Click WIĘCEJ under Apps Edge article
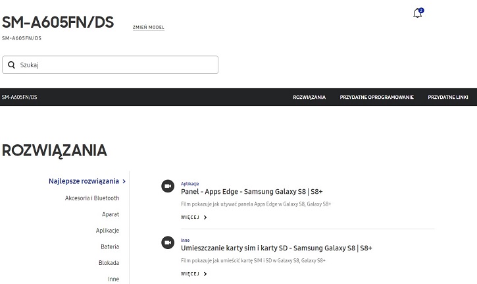The width and height of the screenshot is (477, 284). coord(193,217)
